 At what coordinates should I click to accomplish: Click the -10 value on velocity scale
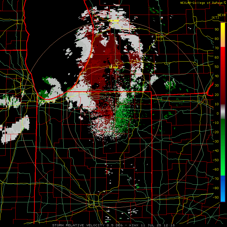pos(216,123)
